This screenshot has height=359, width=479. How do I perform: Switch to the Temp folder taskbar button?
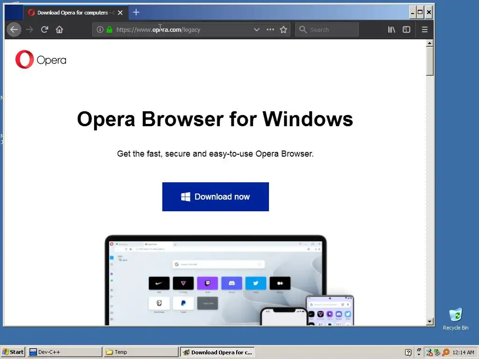tap(141, 352)
